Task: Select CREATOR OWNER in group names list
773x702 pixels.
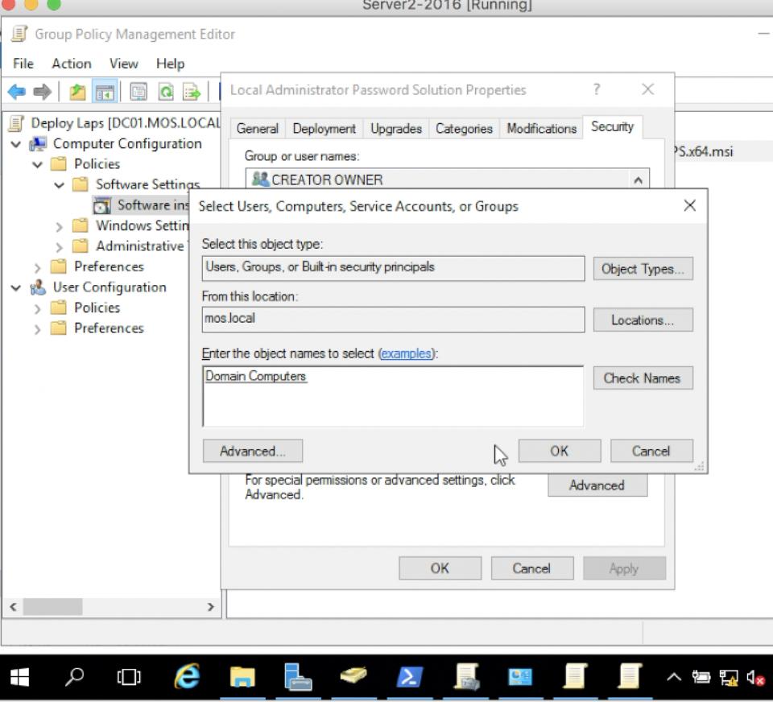Action: point(440,180)
